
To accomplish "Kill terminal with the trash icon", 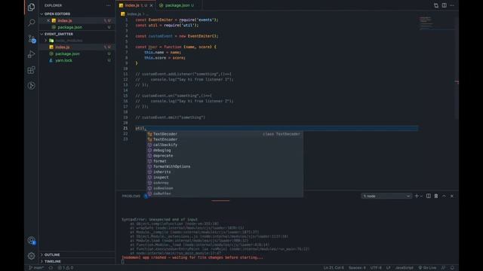I will click(436, 196).
